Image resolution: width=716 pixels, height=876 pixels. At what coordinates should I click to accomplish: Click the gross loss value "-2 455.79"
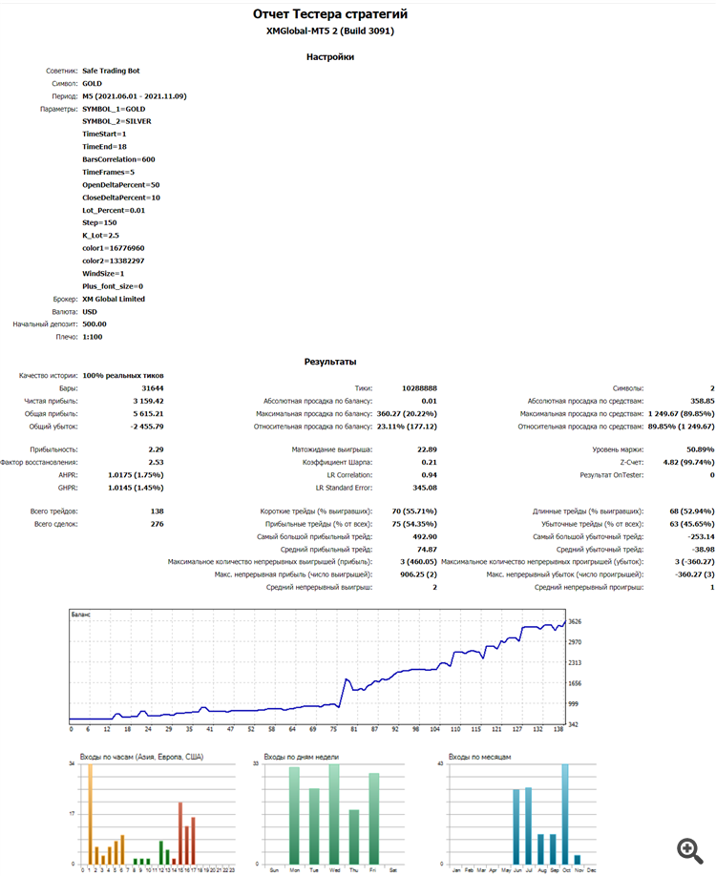(x=147, y=427)
